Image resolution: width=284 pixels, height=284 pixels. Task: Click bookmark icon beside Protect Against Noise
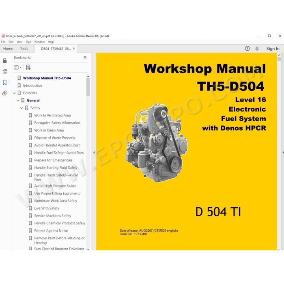(30, 231)
